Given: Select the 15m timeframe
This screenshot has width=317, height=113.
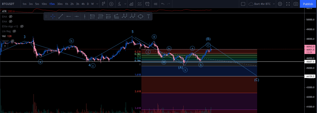Looking at the screenshot, I should (52, 4).
